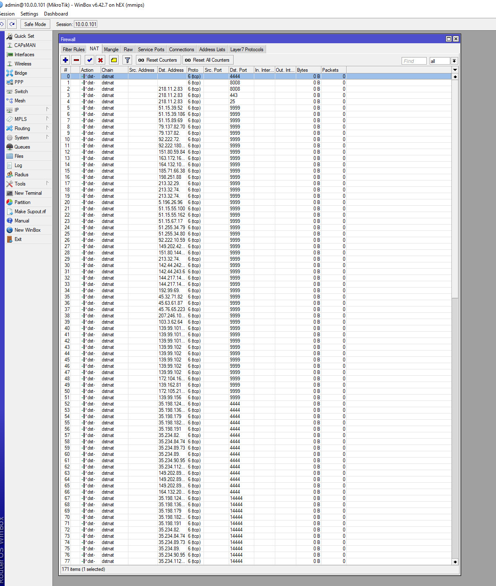Sort by Chain column header
Screen dimensions: 496x586
pyautogui.click(x=114, y=70)
